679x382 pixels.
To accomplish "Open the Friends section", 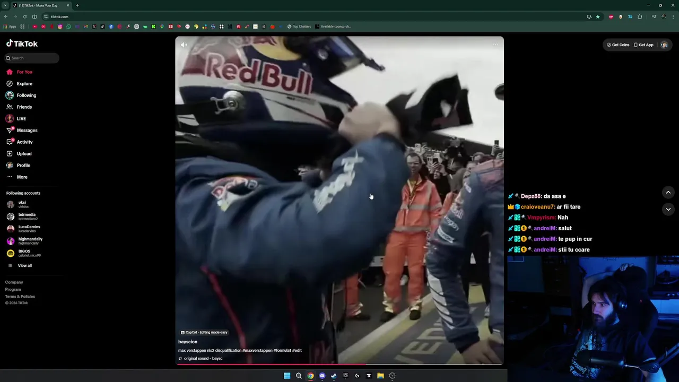I will tap(19, 107).
